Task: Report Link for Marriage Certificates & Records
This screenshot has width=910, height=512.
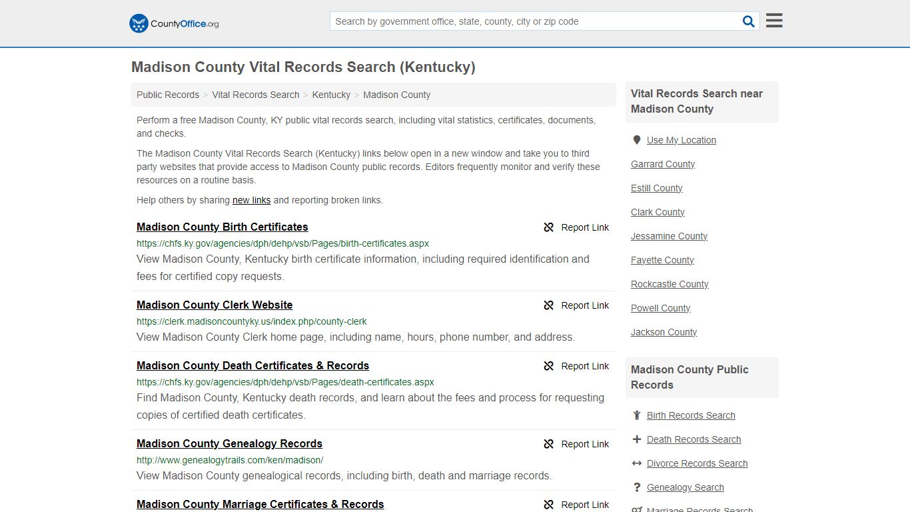Action: pos(585,505)
